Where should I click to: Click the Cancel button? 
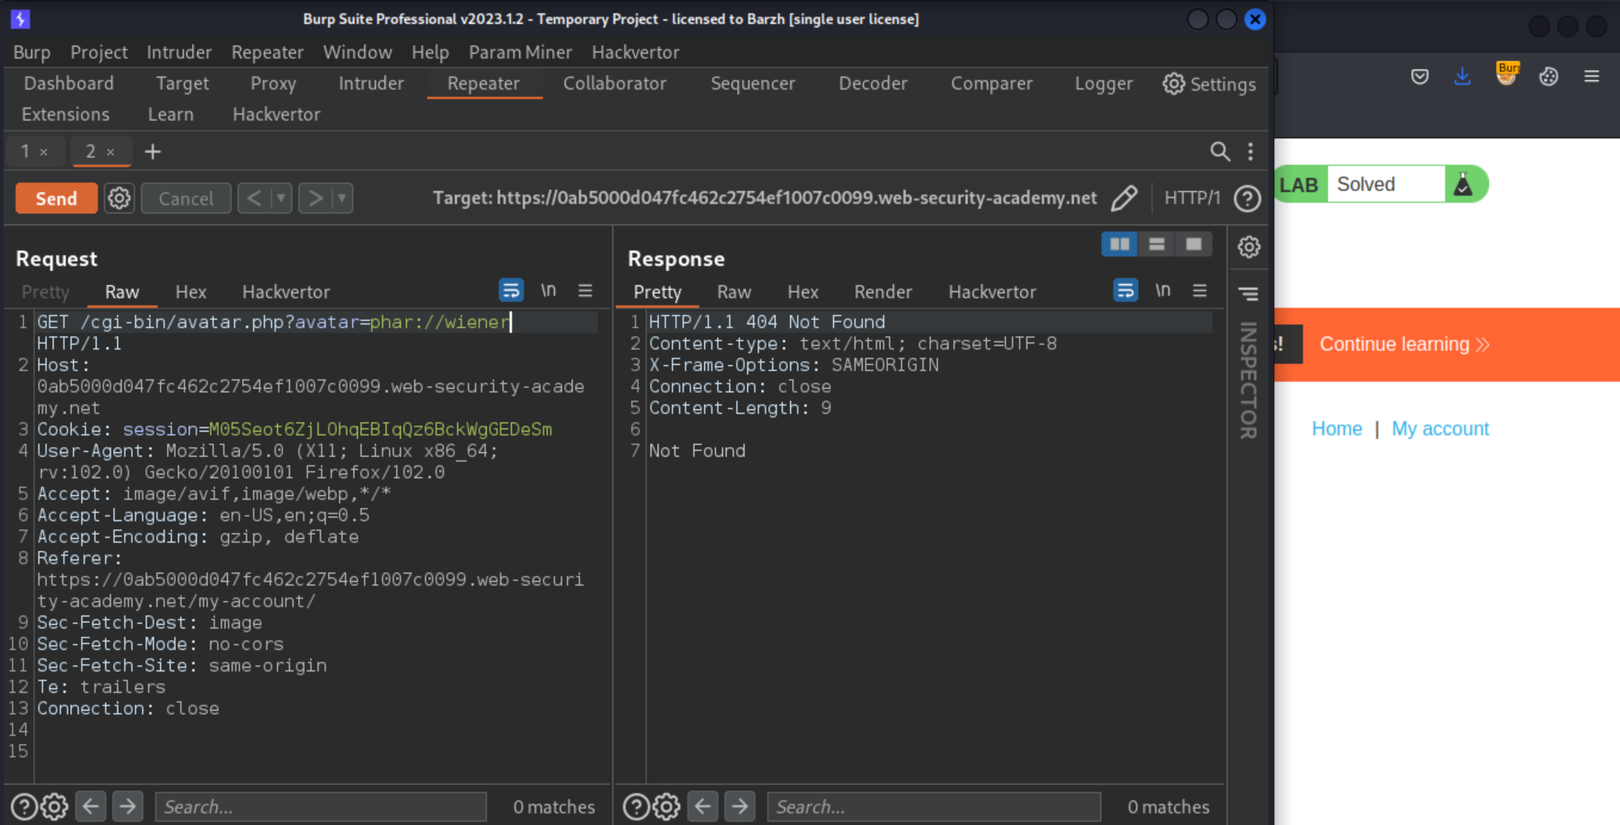tap(186, 198)
